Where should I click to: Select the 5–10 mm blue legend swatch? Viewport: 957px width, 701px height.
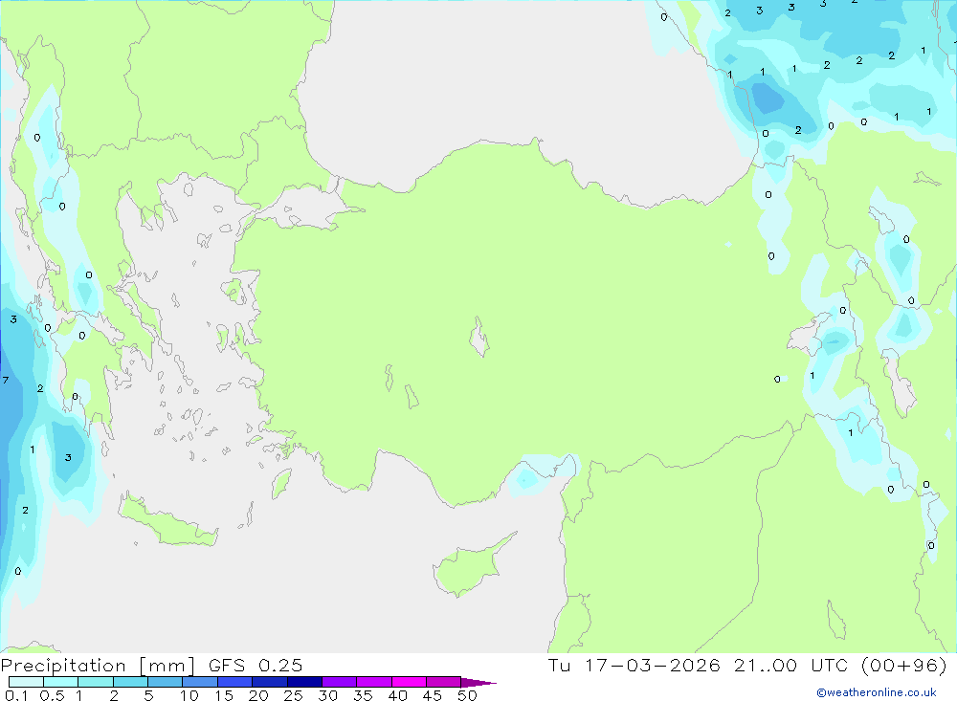click(165, 682)
